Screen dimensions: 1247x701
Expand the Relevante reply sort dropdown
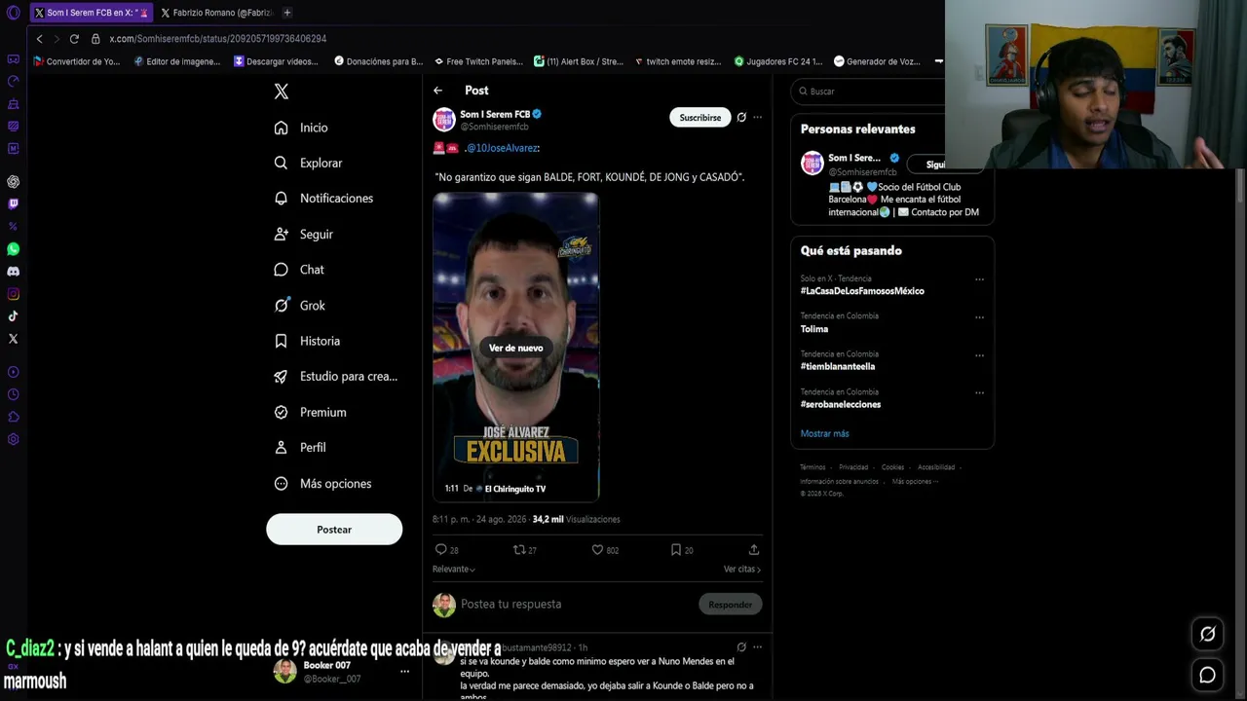click(454, 570)
